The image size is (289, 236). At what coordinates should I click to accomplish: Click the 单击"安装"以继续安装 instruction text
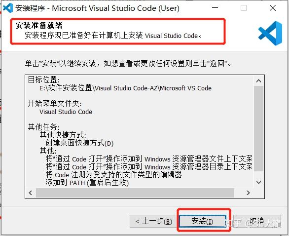click(x=128, y=64)
